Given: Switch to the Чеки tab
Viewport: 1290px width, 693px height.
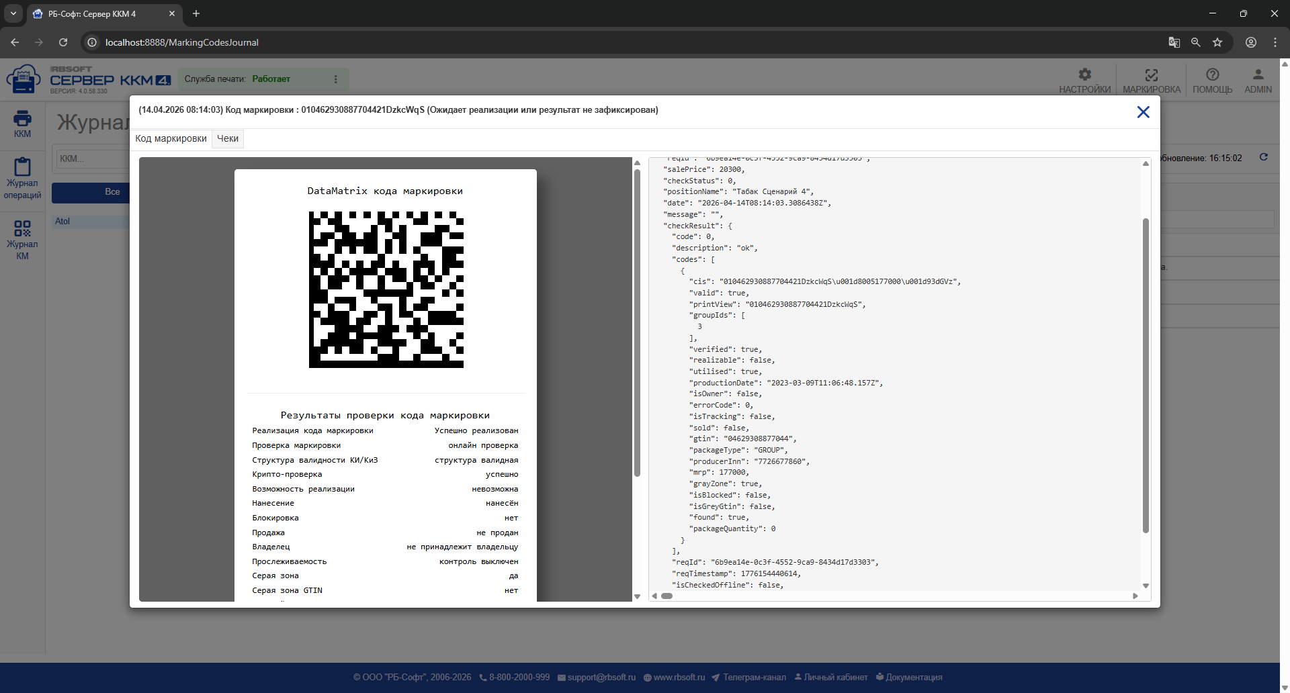Looking at the screenshot, I should 228,138.
